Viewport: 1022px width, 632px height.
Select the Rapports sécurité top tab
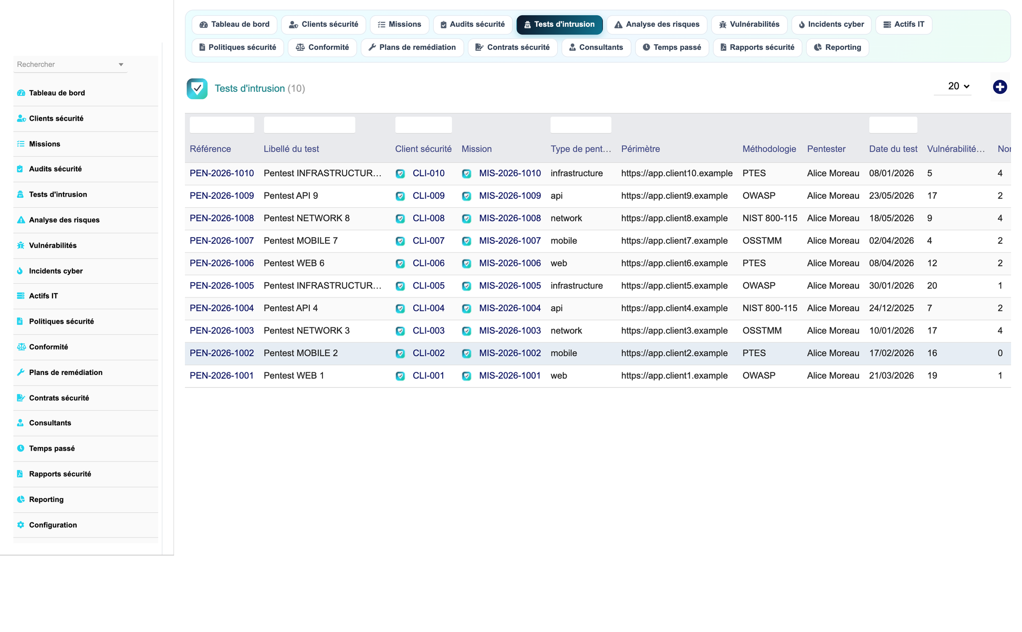[x=757, y=47]
